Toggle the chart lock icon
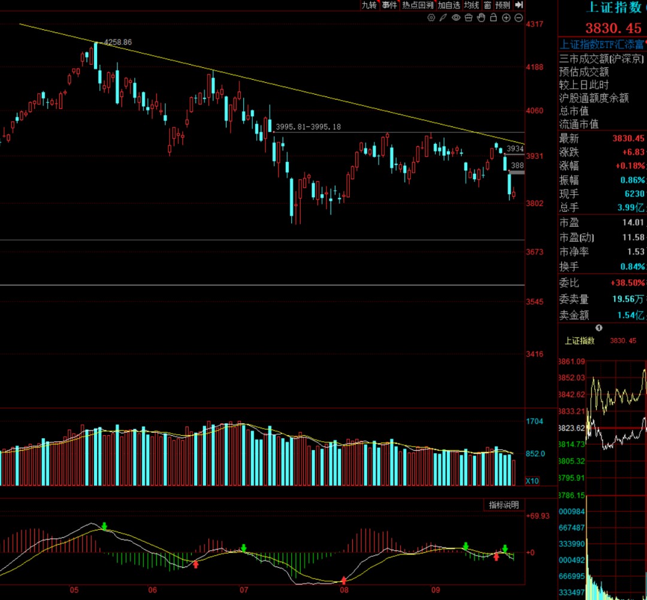This screenshot has height=600, width=647. pos(494,17)
